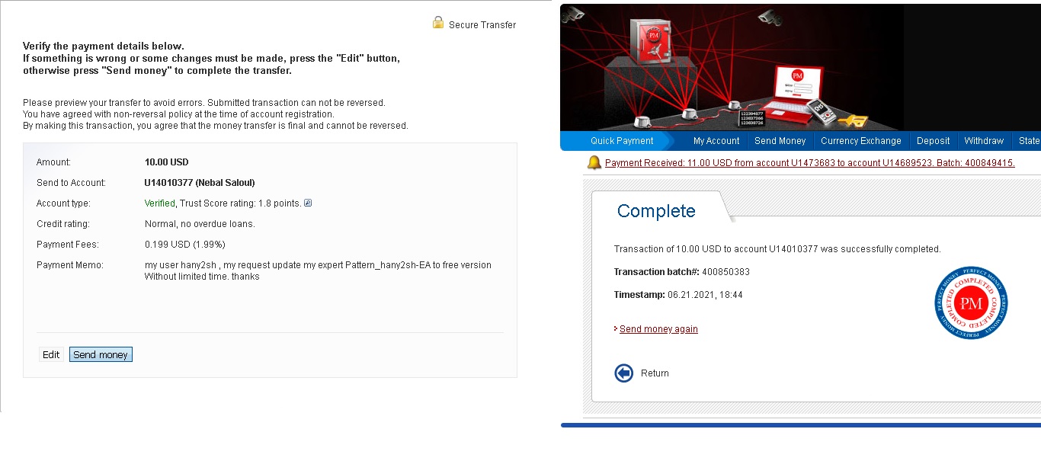This screenshot has height=461, width=1041.
Task: Click the Return text link
Action: (x=655, y=373)
